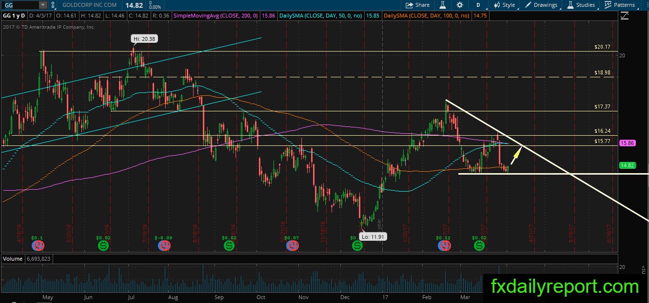The height and width of the screenshot is (303, 649).
Task: Expand the symbol selector dropdown arrow
Action: [42, 5]
